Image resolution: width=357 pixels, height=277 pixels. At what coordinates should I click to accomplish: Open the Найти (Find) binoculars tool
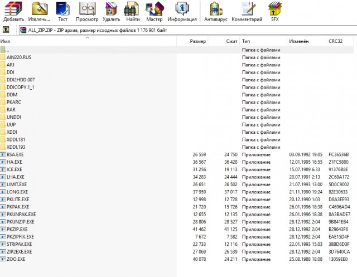pos(133,11)
